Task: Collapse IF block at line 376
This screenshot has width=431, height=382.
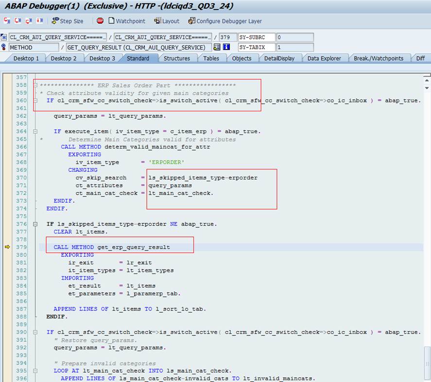Action: coord(35,224)
